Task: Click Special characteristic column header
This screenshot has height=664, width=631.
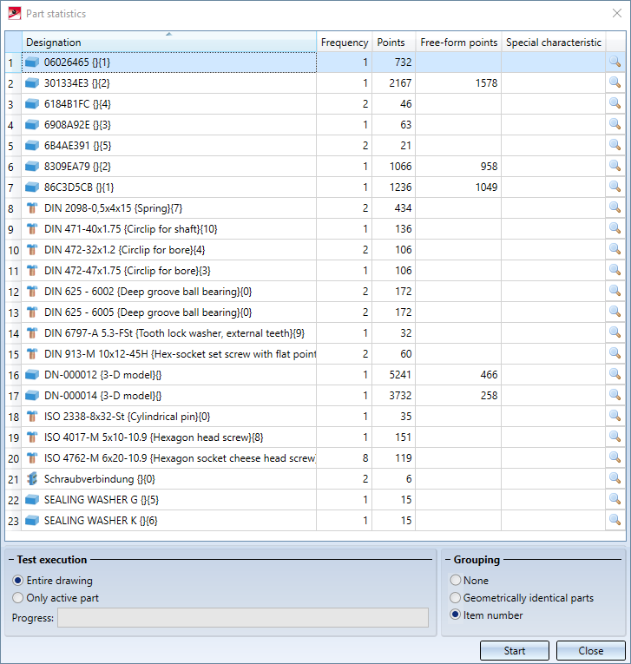Action: [553, 43]
